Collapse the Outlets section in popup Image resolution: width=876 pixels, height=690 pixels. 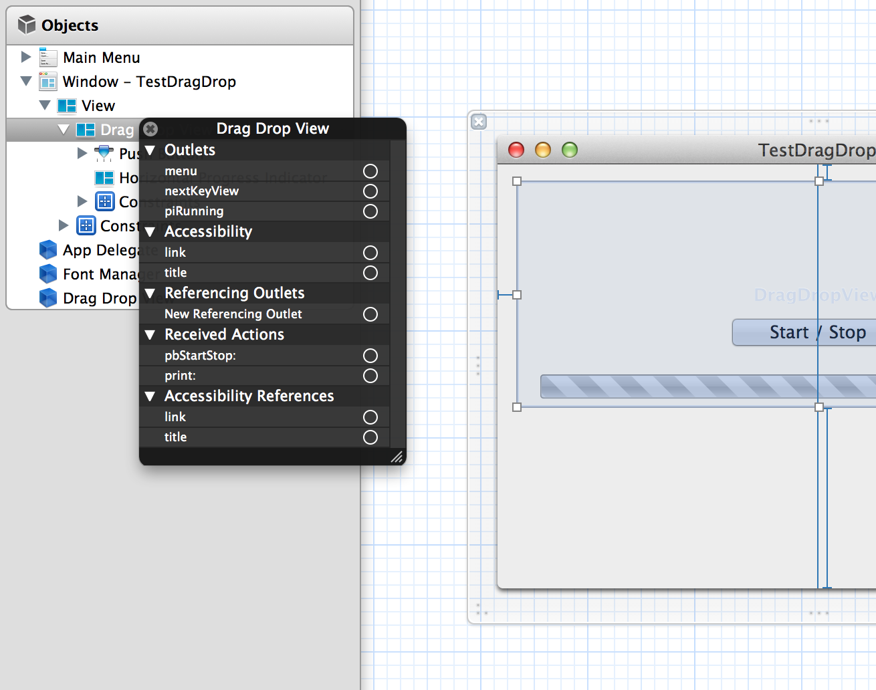point(150,150)
